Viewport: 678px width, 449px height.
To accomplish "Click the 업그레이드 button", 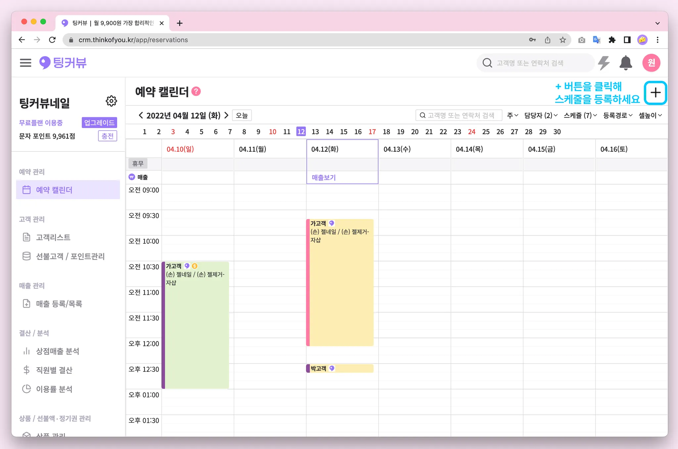I will tap(99, 123).
